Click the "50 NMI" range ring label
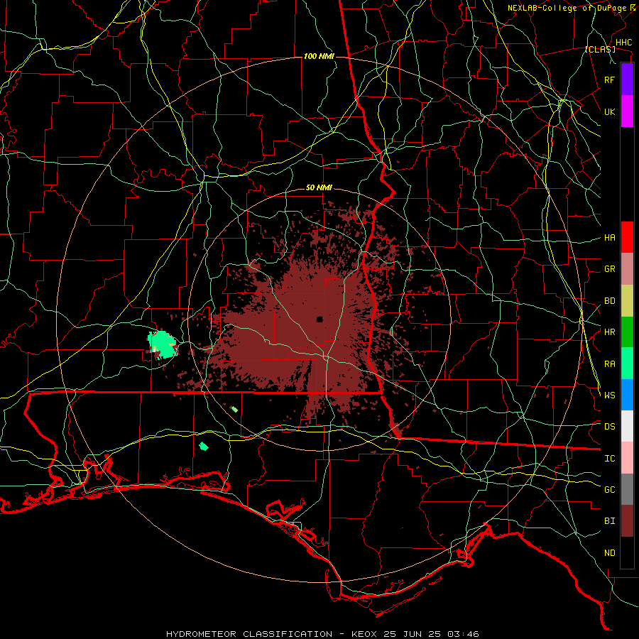 [319, 187]
